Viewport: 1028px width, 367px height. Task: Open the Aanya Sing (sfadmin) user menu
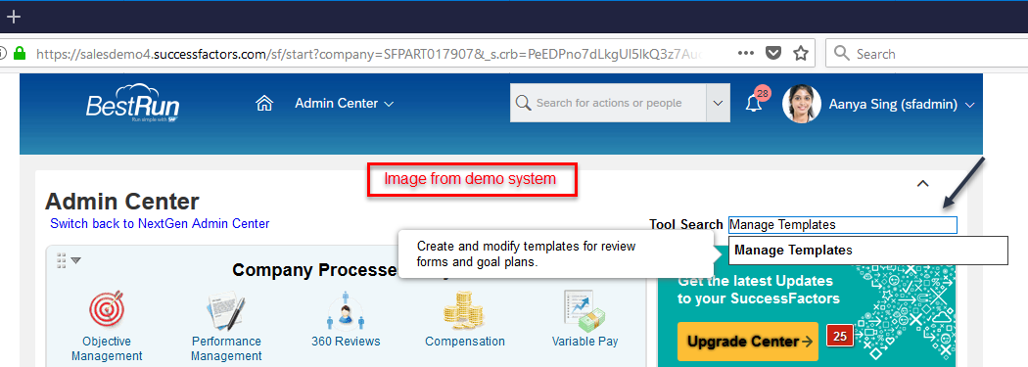point(902,104)
